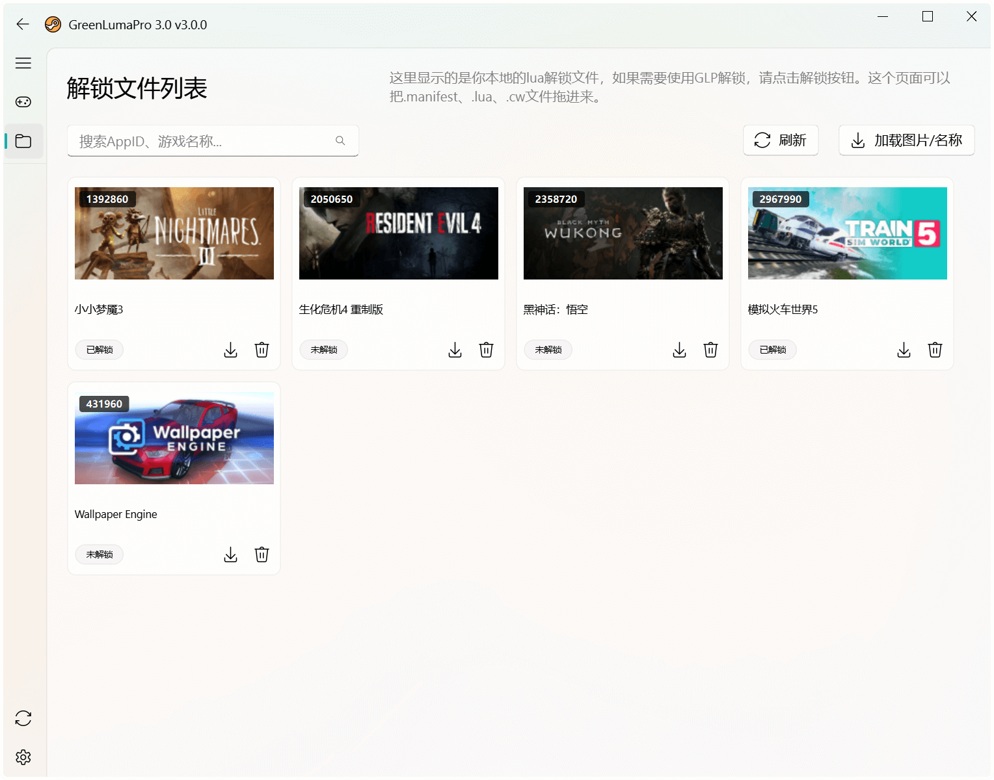Open settings gear in sidebar
Viewport: 994px width, 780px height.
pos(23,757)
